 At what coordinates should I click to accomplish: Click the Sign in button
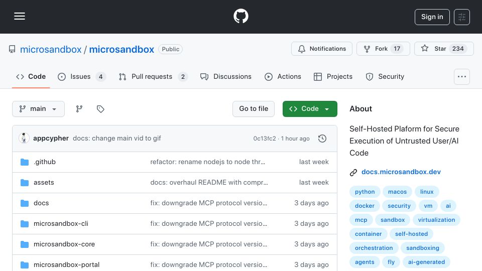coord(432,17)
